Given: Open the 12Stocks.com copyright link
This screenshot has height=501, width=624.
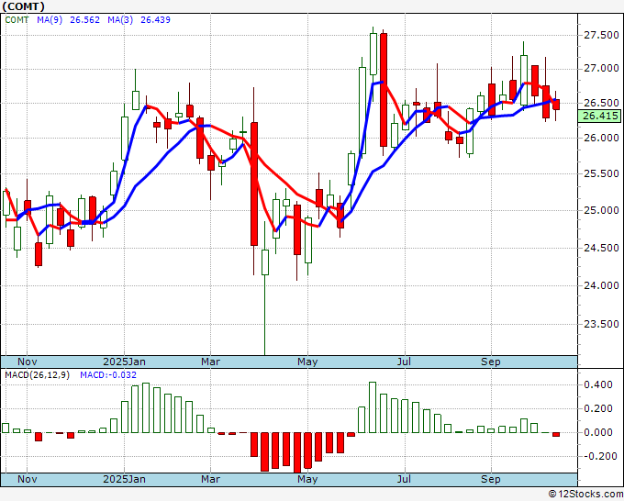Looking at the screenshot, I should 585,495.
